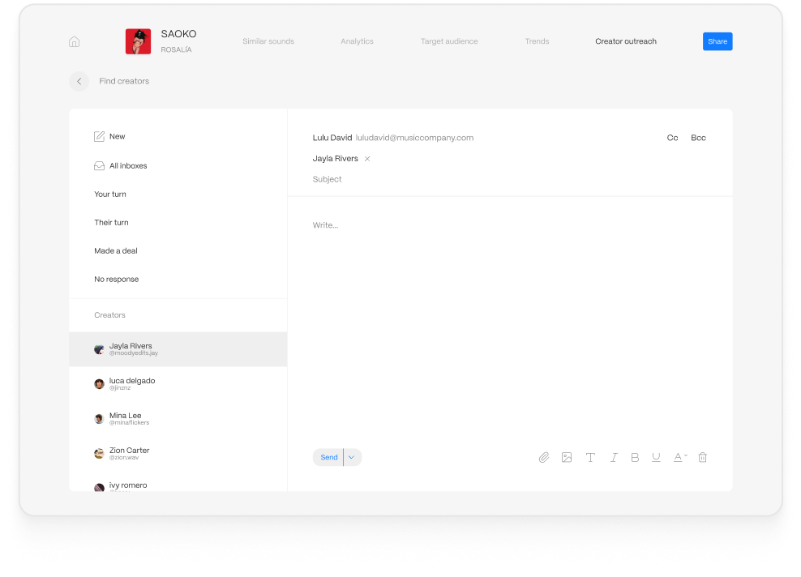
Task: Click the insert image icon
Action: 567,458
